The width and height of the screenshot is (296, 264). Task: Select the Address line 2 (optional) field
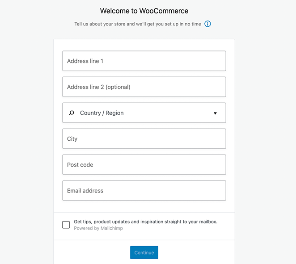[x=144, y=87]
